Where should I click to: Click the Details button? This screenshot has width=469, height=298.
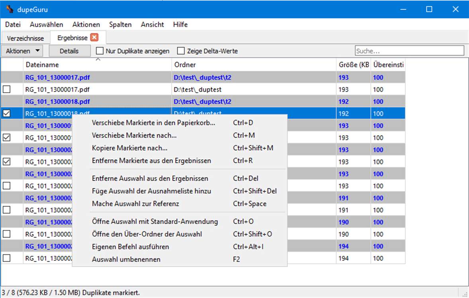point(69,51)
